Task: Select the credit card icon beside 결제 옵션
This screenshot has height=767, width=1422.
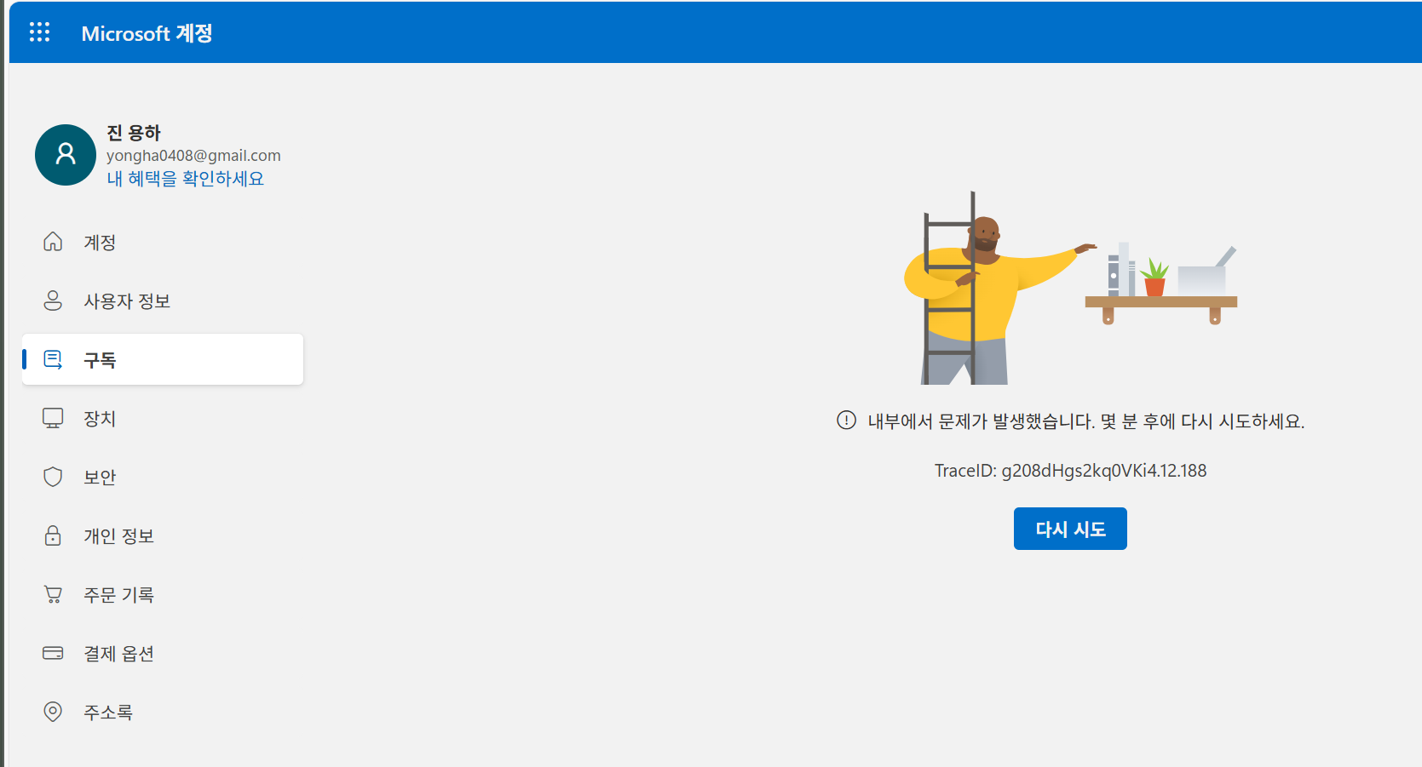Action: coord(53,653)
